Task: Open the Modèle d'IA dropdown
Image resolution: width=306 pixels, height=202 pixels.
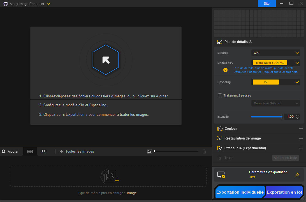Action: (275, 63)
